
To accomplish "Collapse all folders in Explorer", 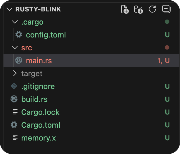I will click(166, 9).
